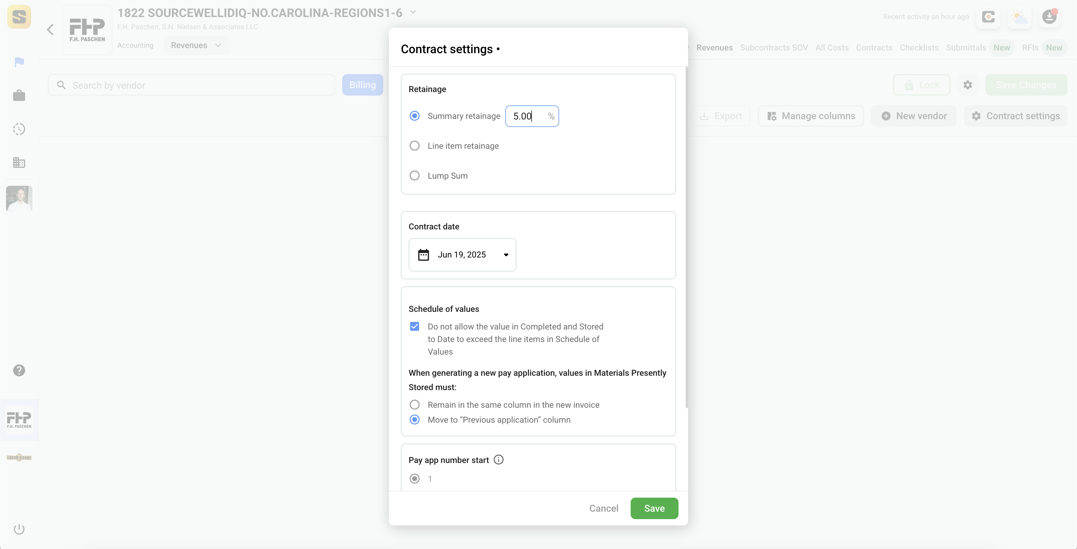The image size is (1077, 549).
Task: Toggle the Do not allow value to exceed checkbox
Action: (x=414, y=326)
